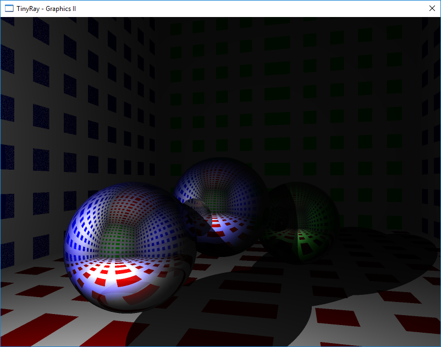Click the vertical corner between left and back walls
Viewport: 441px width, 347px height.
[x=160, y=110]
